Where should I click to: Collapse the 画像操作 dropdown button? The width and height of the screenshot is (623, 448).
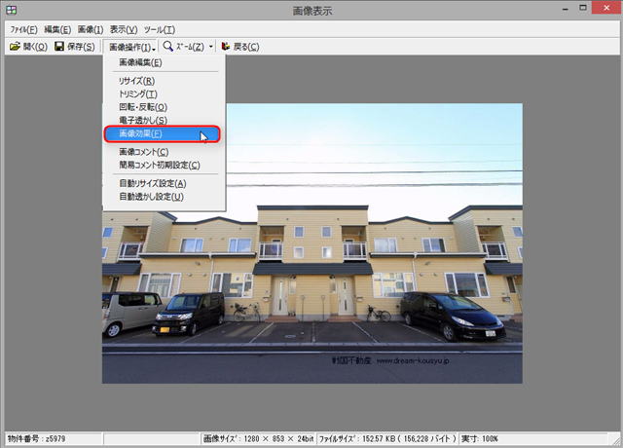[131, 47]
